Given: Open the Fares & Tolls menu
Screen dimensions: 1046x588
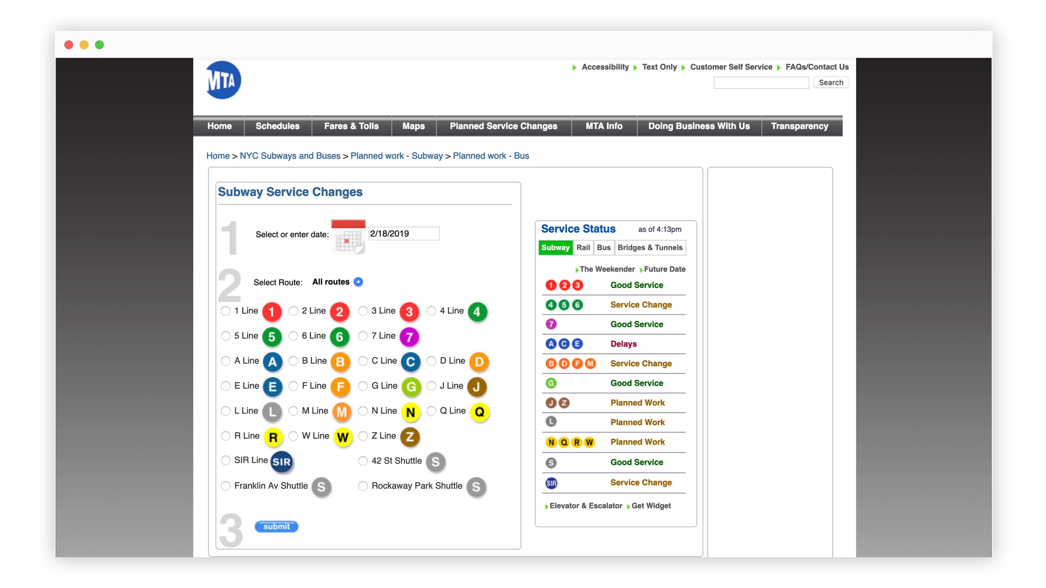Looking at the screenshot, I should (351, 126).
